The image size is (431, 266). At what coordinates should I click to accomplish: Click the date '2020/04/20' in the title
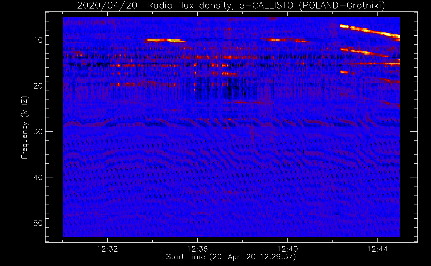107,5
